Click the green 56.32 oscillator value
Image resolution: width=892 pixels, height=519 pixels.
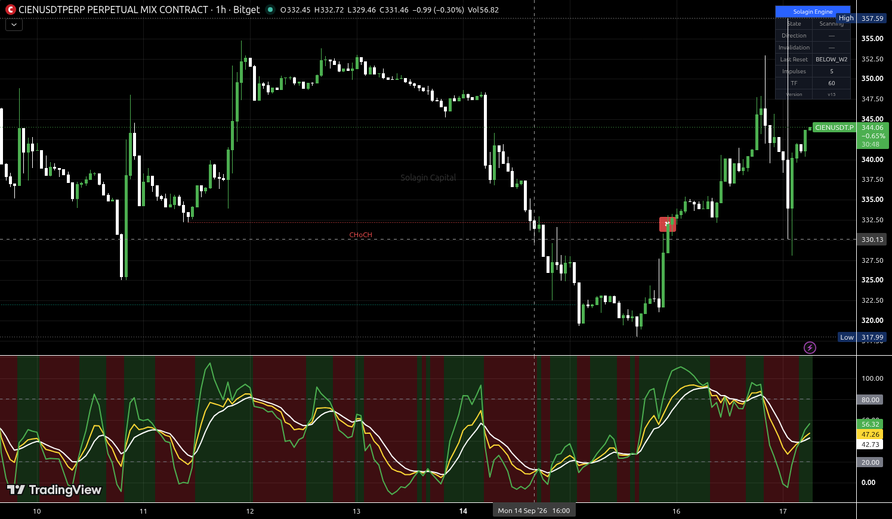[x=871, y=424]
